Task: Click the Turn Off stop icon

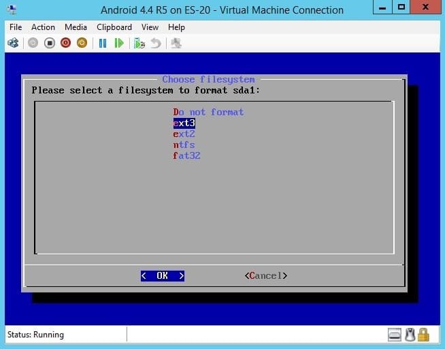Action: click(50, 43)
